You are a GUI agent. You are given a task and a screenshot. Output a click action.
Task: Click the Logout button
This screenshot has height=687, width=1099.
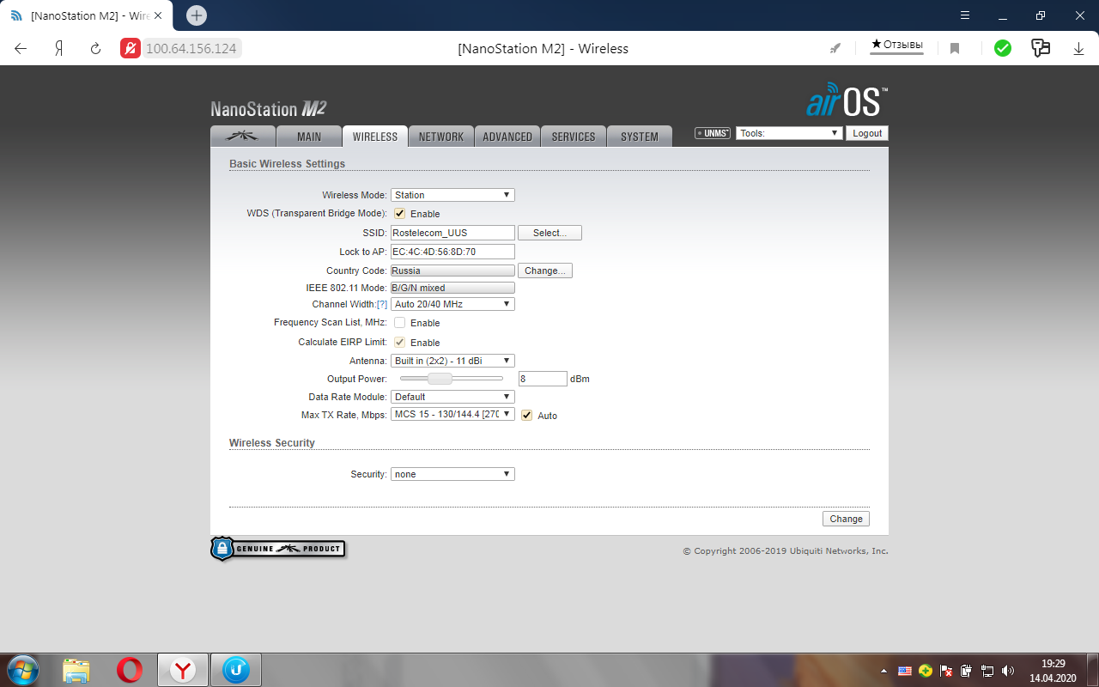(x=867, y=133)
